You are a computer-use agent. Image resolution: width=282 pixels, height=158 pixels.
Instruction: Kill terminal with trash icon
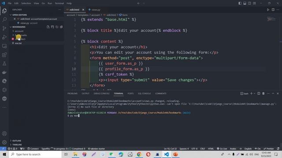(x=263, y=93)
